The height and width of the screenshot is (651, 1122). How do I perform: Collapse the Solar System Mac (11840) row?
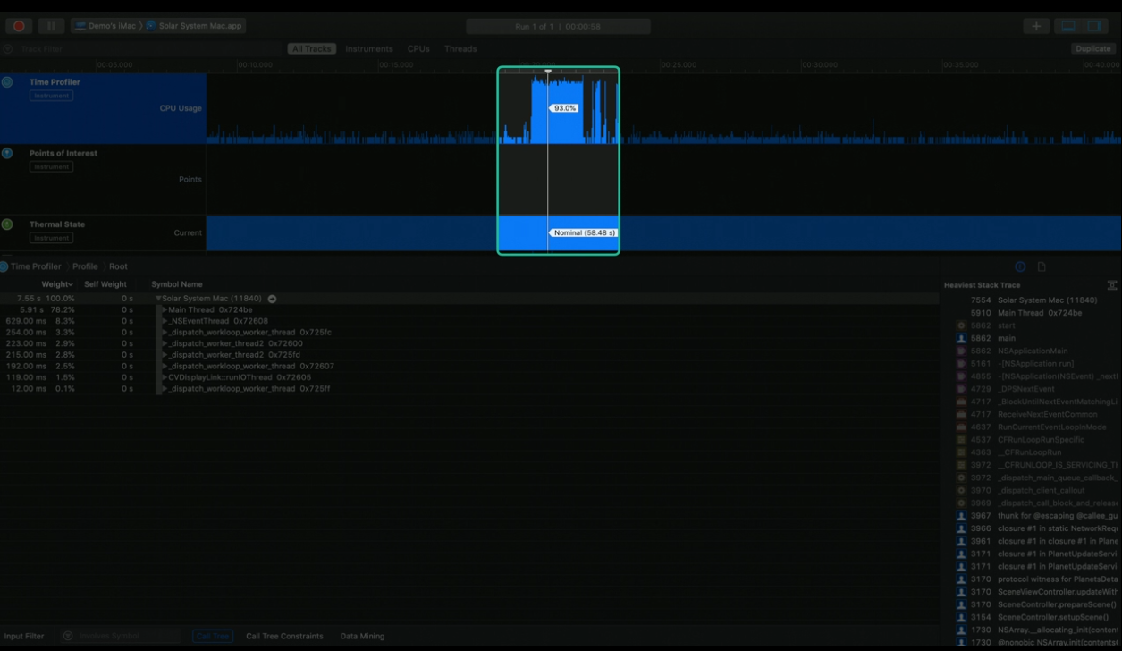[158, 299]
